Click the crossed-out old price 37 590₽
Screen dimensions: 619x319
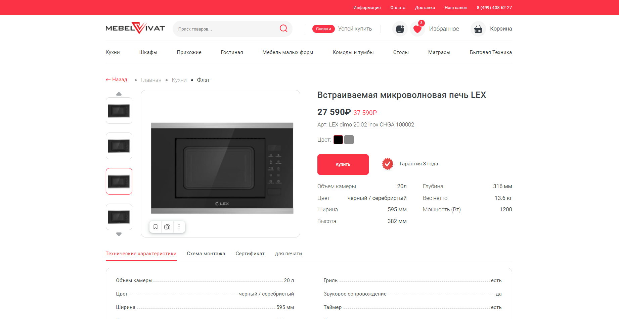(365, 113)
